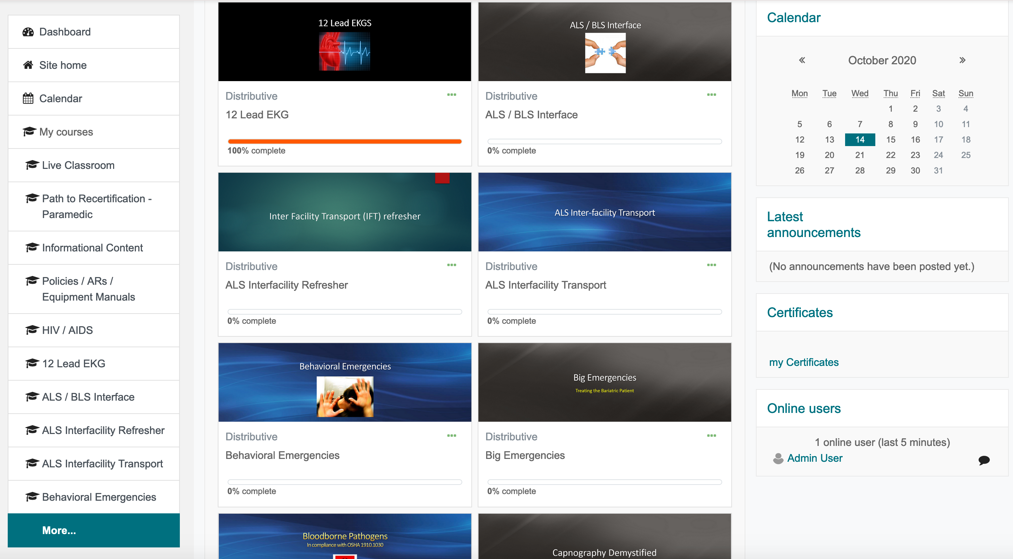
Task: Open the Big Emergencies course title link
Action: coord(525,455)
